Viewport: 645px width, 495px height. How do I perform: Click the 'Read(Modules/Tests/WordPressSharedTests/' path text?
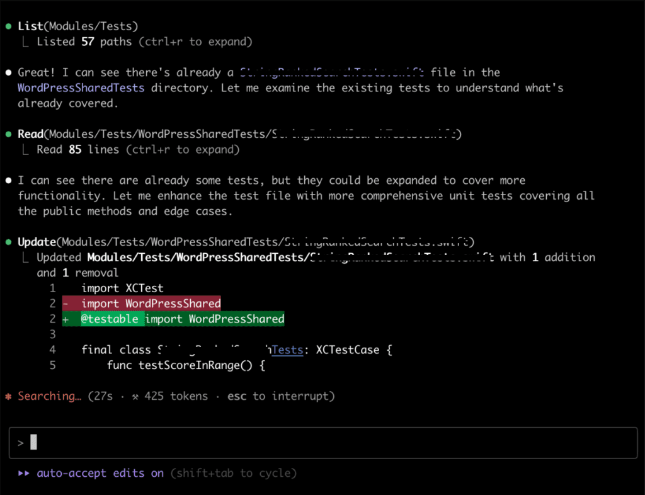[145, 134]
